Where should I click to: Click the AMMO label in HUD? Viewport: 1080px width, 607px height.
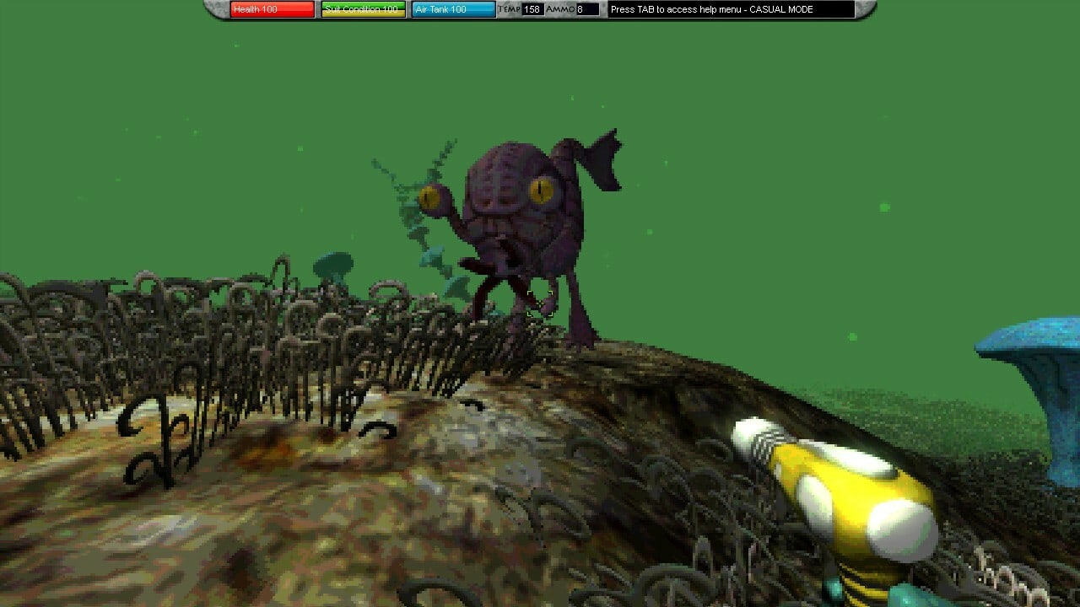click(560, 9)
